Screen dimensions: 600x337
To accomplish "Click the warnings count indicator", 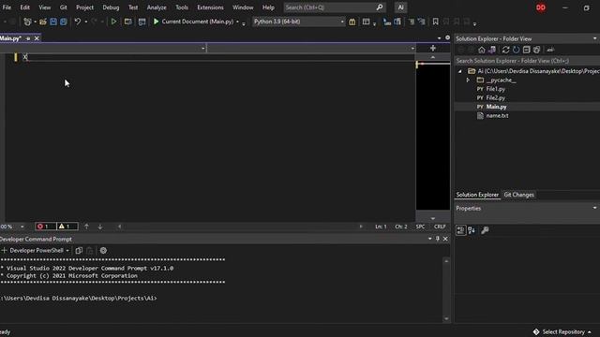I will pyautogui.click(x=67, y=227).
